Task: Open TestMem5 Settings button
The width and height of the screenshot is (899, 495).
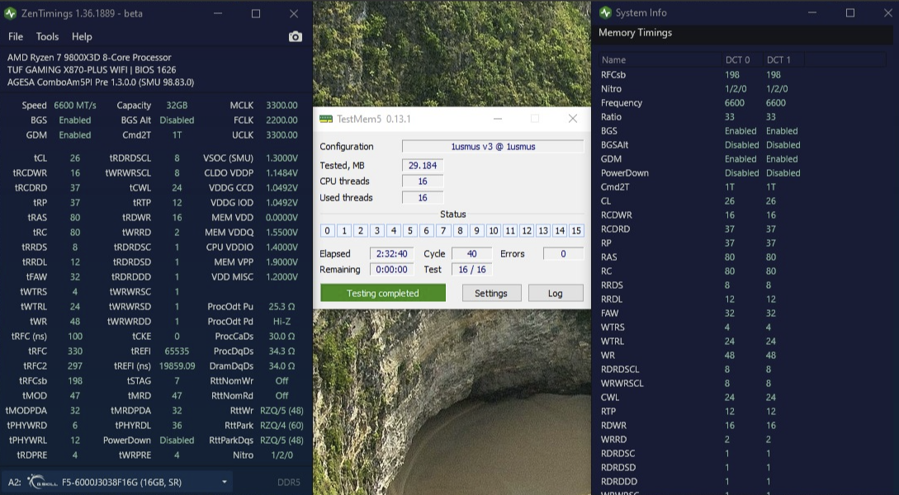Action: pyautogui.click(x=491, y=293)
